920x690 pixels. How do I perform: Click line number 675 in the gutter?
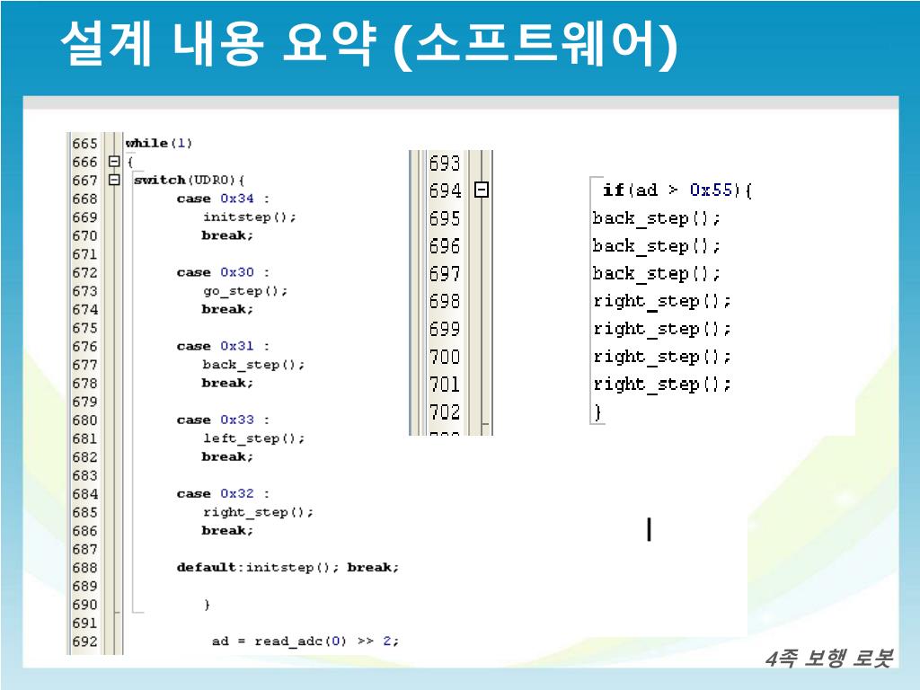coord(84,328)
